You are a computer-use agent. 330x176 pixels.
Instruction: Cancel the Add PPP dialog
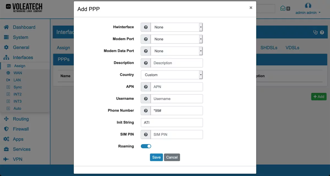point(172,157)
